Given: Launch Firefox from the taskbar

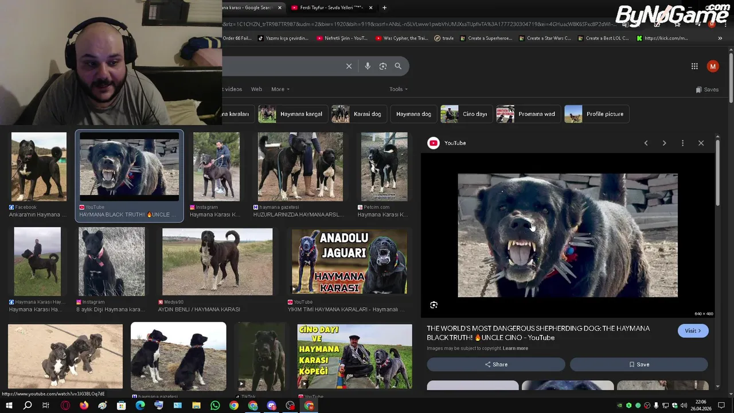Looking at the screenshot, I should tap(84, 406).
